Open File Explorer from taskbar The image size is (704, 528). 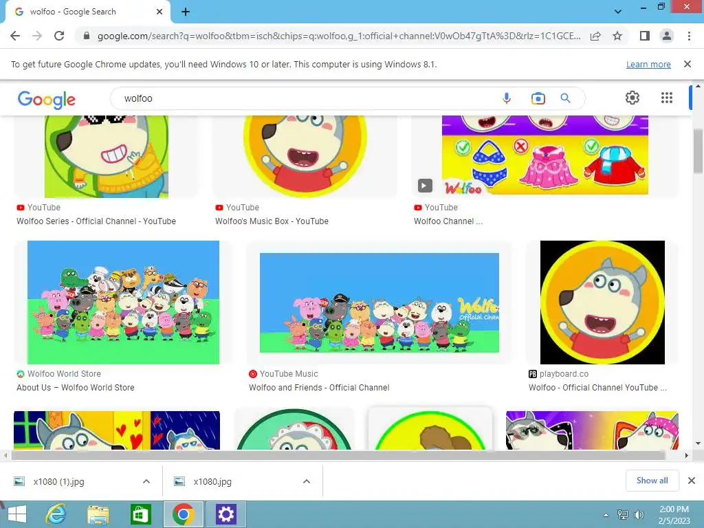click(x=98, y=514)
